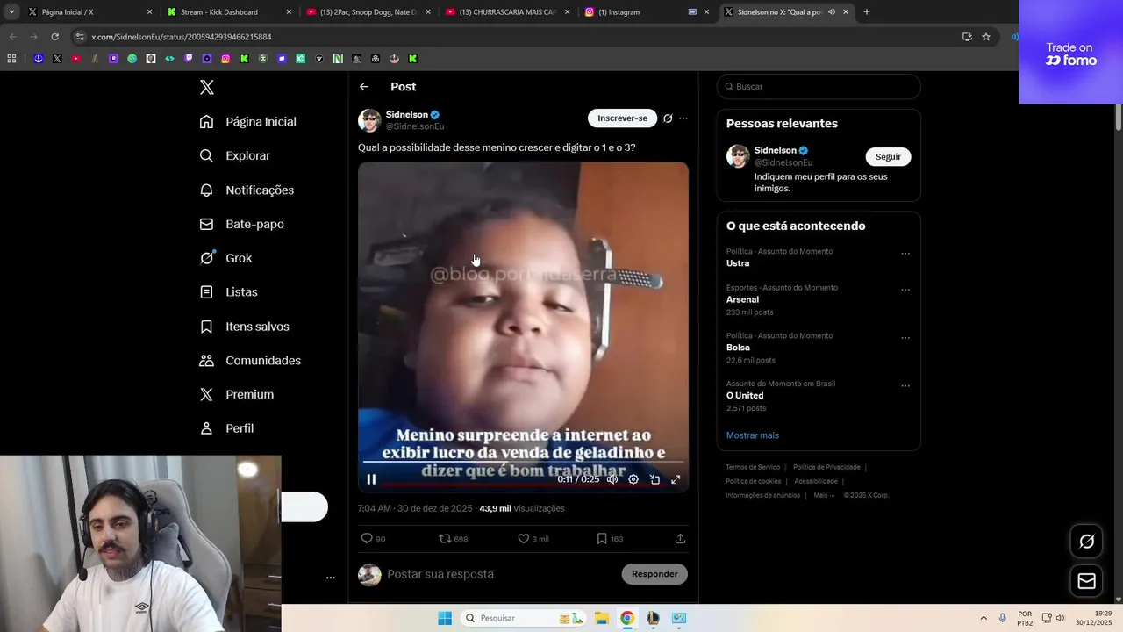This screenshot has height=632, width=1123.
Task: Open the Windows Start menu
Action: coord(445,618)
